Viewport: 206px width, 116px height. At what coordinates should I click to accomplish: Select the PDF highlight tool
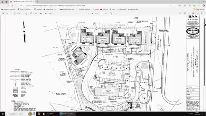coord(7,14)
